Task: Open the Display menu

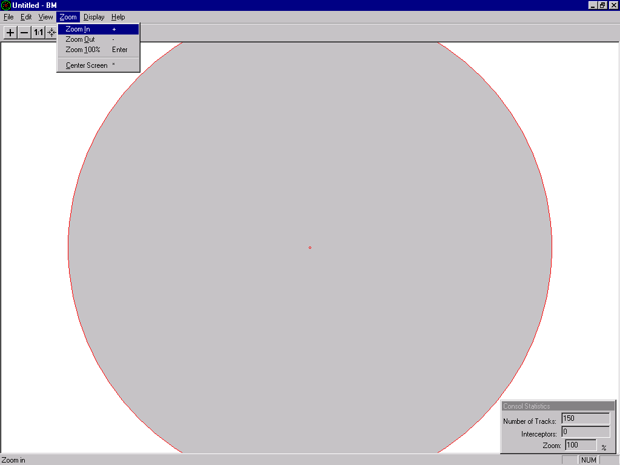Action: tap(94, 17)
